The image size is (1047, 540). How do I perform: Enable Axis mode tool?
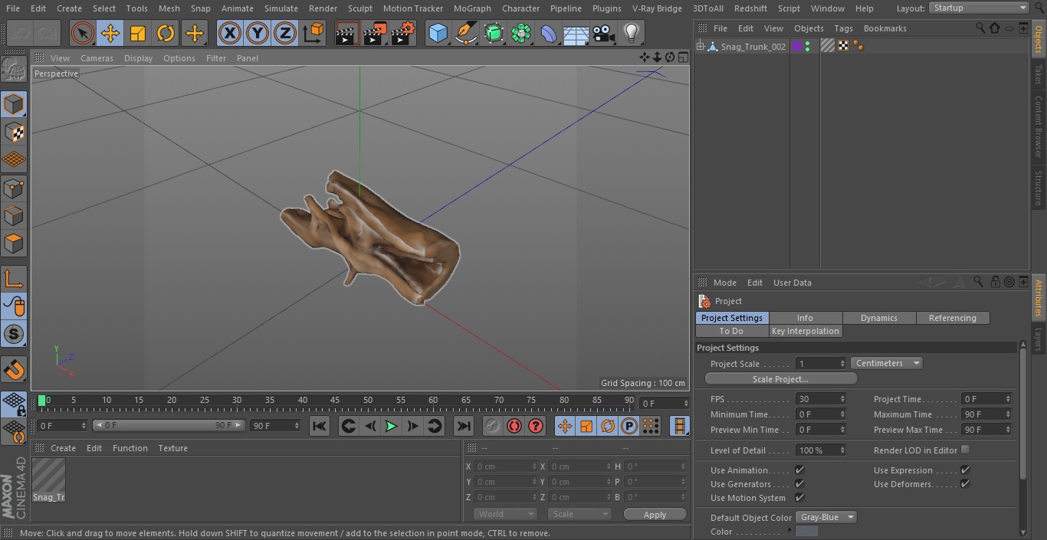pyautogui.click(x=14, y=278)
